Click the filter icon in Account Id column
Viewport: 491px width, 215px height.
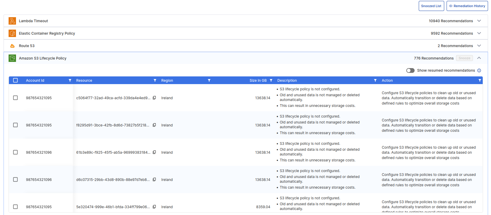click(x=70, y=81)
